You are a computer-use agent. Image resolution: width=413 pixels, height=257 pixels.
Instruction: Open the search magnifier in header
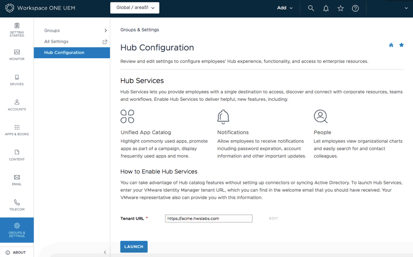click(x=311, y=8)
